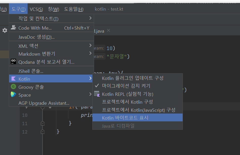Click the settings gear icon
Screen dimensions: 240x155
tap(5, 30)
